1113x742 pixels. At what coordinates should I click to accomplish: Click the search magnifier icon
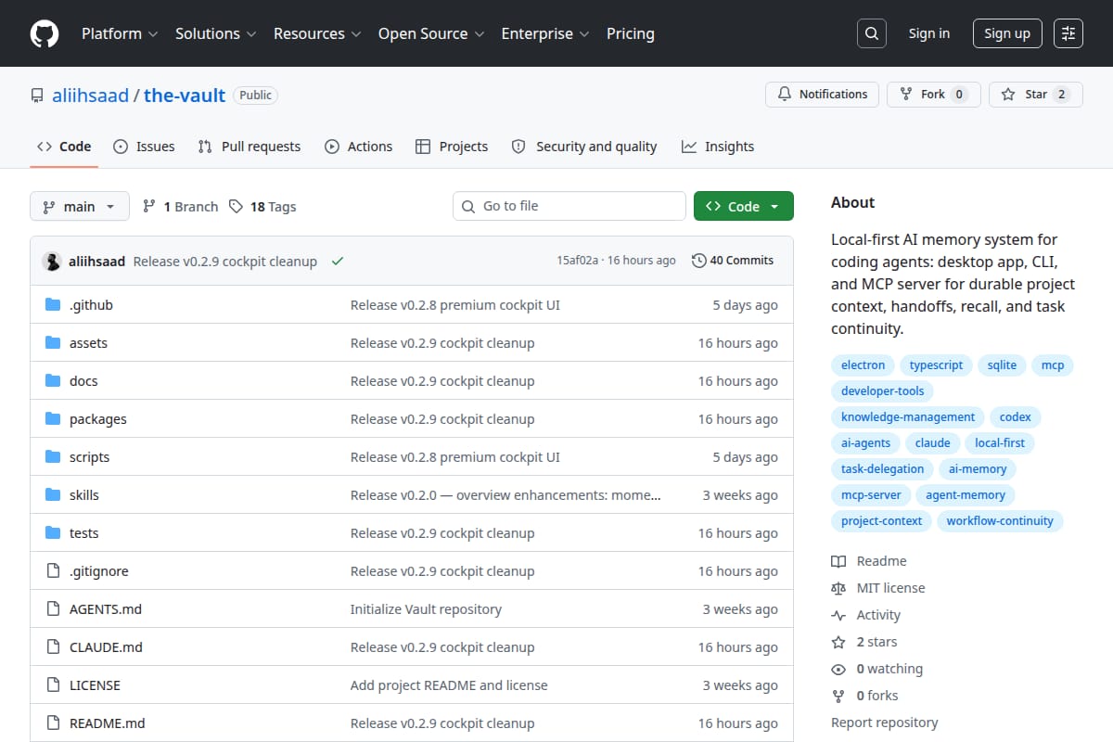(x=871, y=33)
